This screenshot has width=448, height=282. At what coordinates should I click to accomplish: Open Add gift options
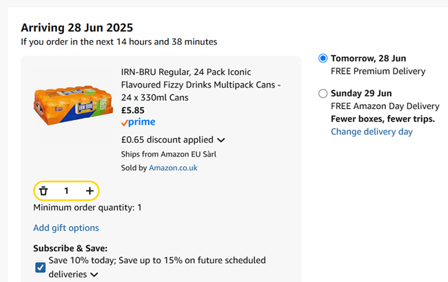point(66,228)
